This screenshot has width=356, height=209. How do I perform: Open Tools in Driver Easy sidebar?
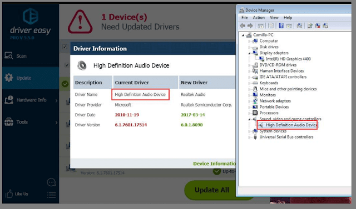(31, 122)
